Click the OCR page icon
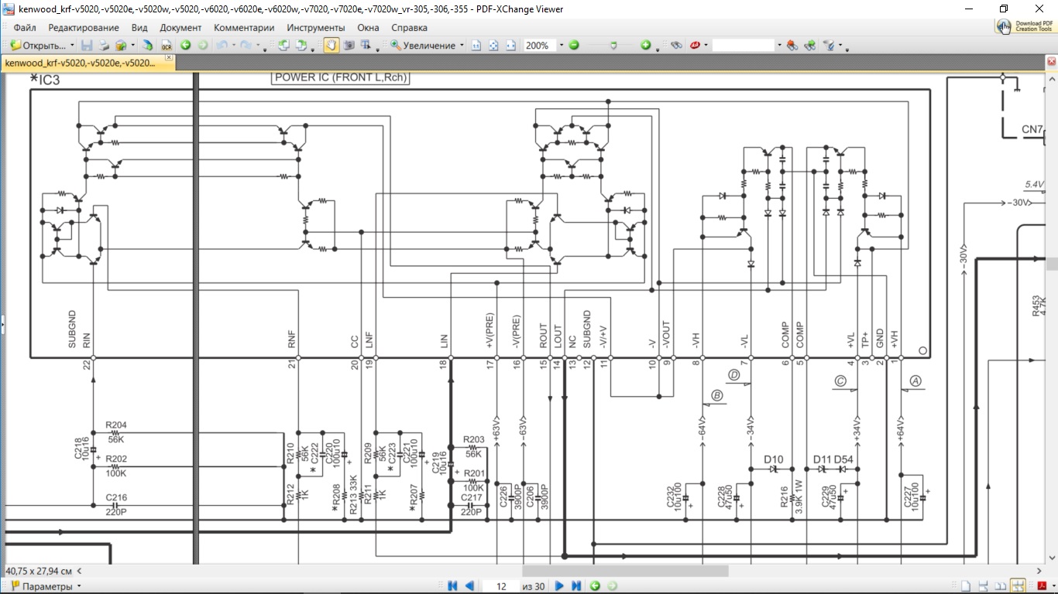1058x594 pixels. click(166, 46)
